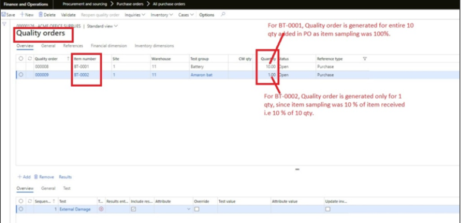Click the Add button in the tests section
Image resolution: width=461 pixels, height=223 pixels.
pyautogui.click(x=24, y=177)
